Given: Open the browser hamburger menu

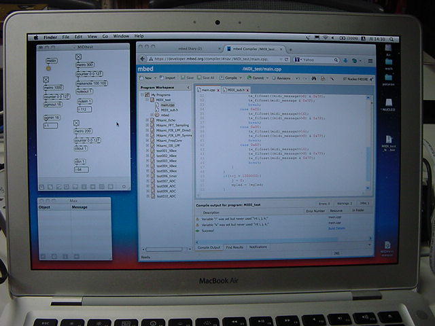Looking at the screenshot, I should pos(370,60).
